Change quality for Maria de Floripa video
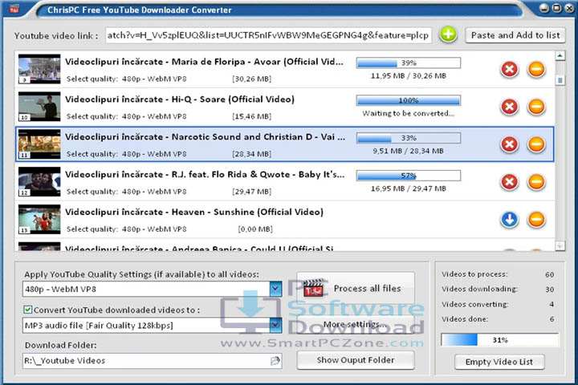 (x=154, y=79)
